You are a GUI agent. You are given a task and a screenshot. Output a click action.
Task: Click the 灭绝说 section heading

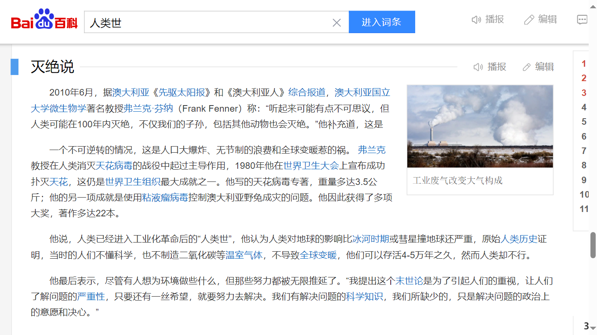click(x=52, y=67)
